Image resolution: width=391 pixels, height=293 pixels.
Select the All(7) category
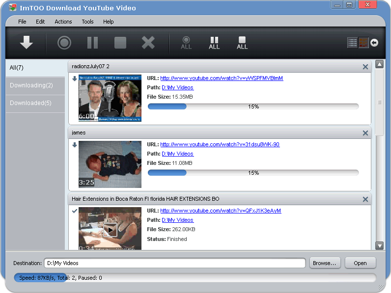[x=35, y=68]
